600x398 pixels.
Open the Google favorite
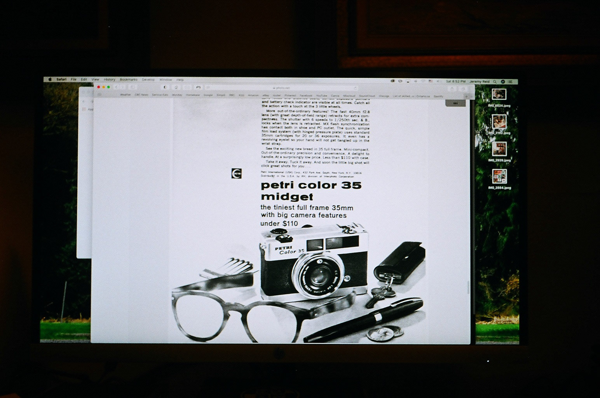coord(208,95)
